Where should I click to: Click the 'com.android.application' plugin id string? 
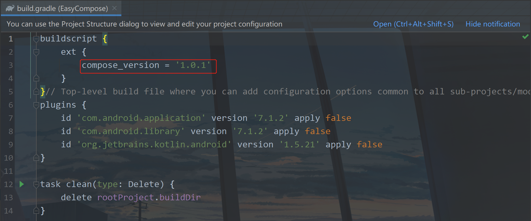tap(141, 118)
